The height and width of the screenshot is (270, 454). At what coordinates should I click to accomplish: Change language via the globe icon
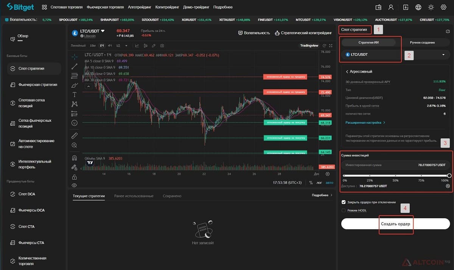[418, 7]
